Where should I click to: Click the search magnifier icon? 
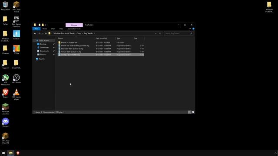coord(191,33)
